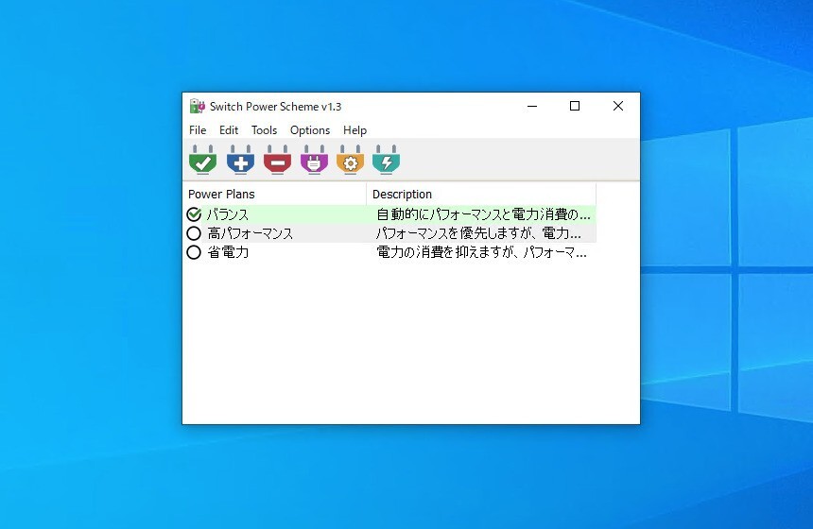Apply plan with green checkmark plug icon
Viewport: 813px width, 529px height.
click(202, 160)
